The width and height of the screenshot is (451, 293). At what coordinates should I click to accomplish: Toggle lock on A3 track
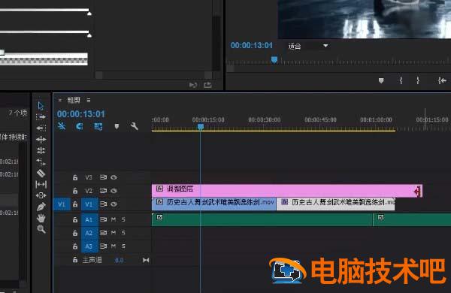tap(75, 246)
